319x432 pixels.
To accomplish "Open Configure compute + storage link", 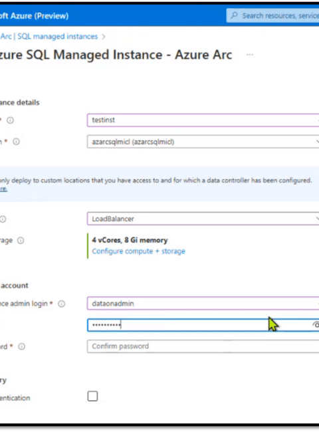I will coord(138,251).
